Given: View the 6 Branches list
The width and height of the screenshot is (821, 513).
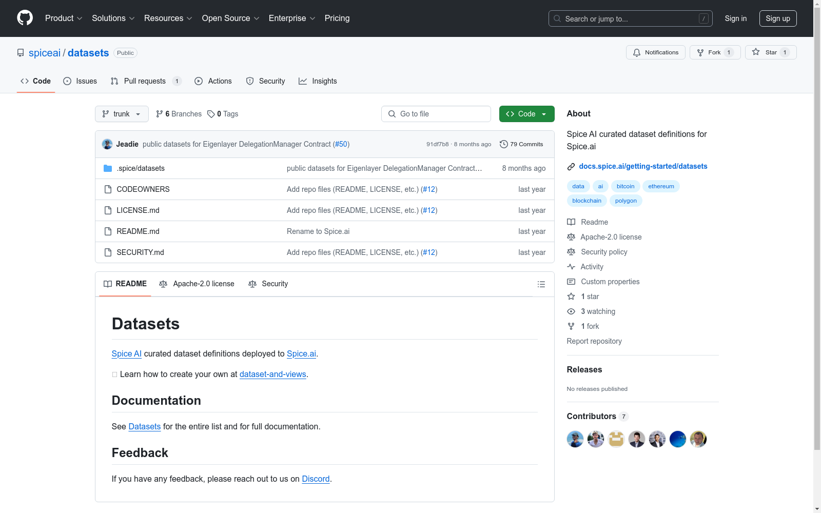Looking at the screenshot, I should point(179,114).
